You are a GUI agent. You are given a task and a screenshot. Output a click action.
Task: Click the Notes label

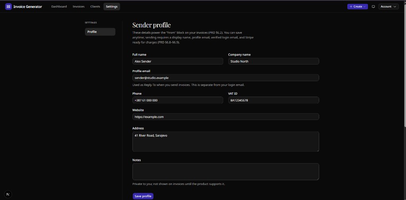(136, 160)
